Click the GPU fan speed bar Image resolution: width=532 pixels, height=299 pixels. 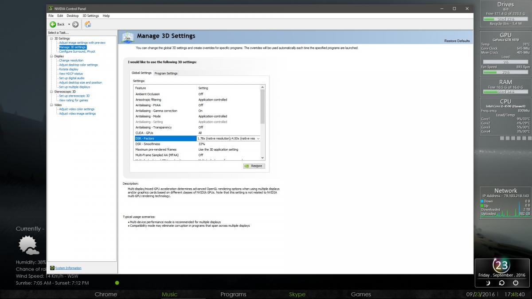pos(505,72)
